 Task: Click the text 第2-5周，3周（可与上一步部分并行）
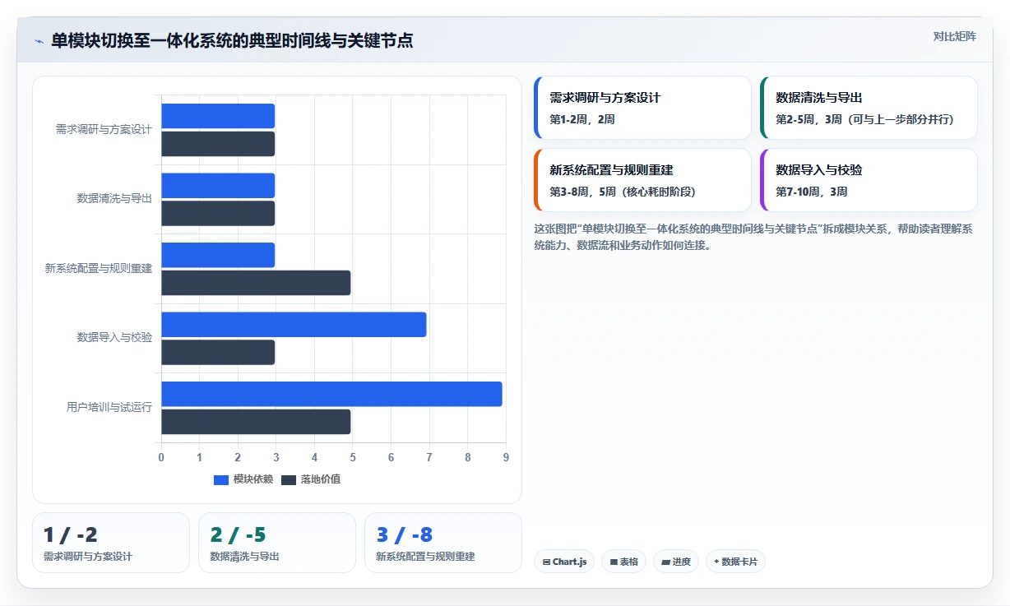(x=864, y=119)
